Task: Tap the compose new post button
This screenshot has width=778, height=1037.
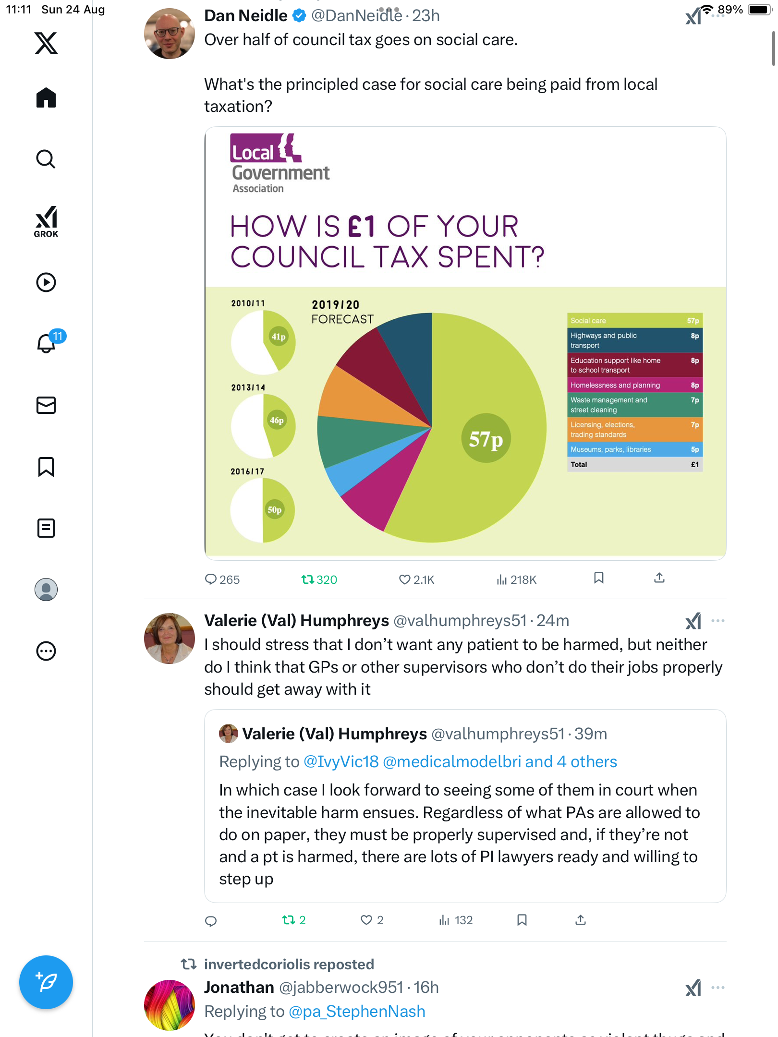Action: (46, 982)
